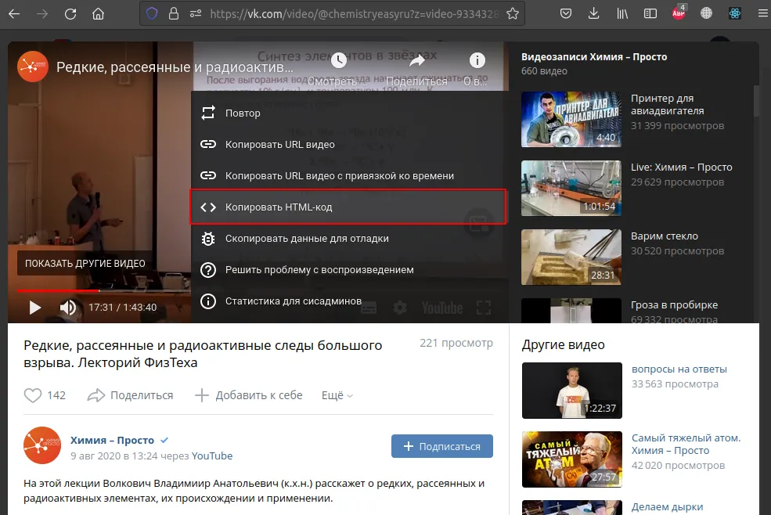Open the Adblock Plus extension
The image size is (771, 515).
pyautogui.click(x=679, y=13)
